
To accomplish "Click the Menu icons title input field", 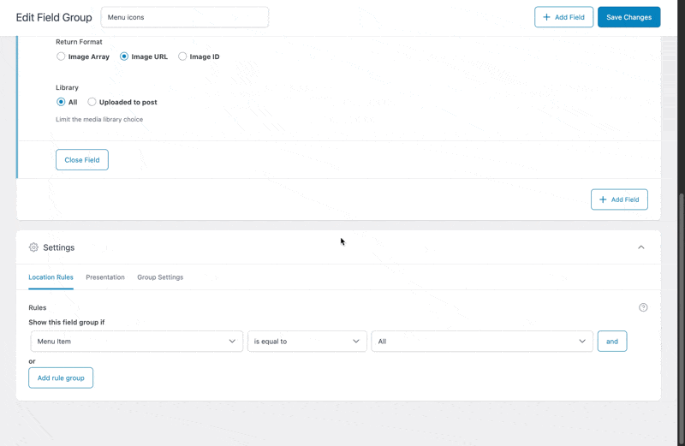I will tap(184, 17).
